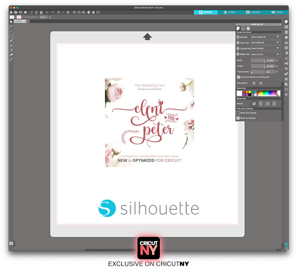Open the Feed Type dropdown
This screenshot has width=297, height=269.
point(265,42)
